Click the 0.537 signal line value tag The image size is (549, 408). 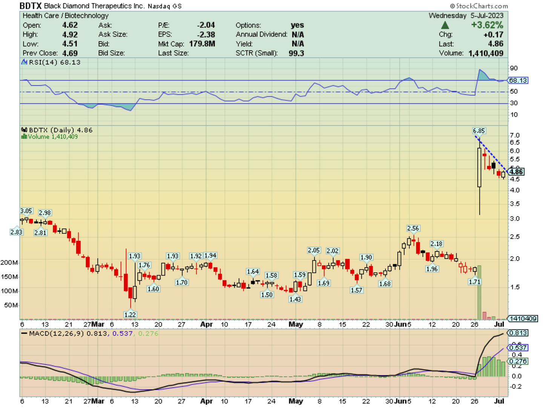(518, 348)
